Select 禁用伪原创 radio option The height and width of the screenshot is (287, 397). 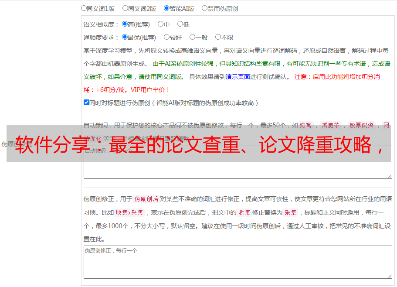[x=204, y=8]
